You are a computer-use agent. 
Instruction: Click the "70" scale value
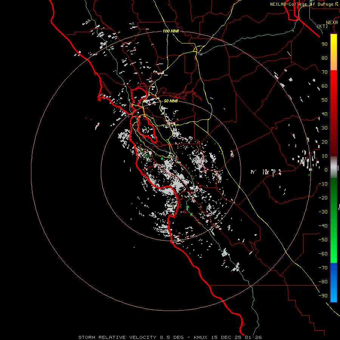pyautogui.click(x=325, y=72)
